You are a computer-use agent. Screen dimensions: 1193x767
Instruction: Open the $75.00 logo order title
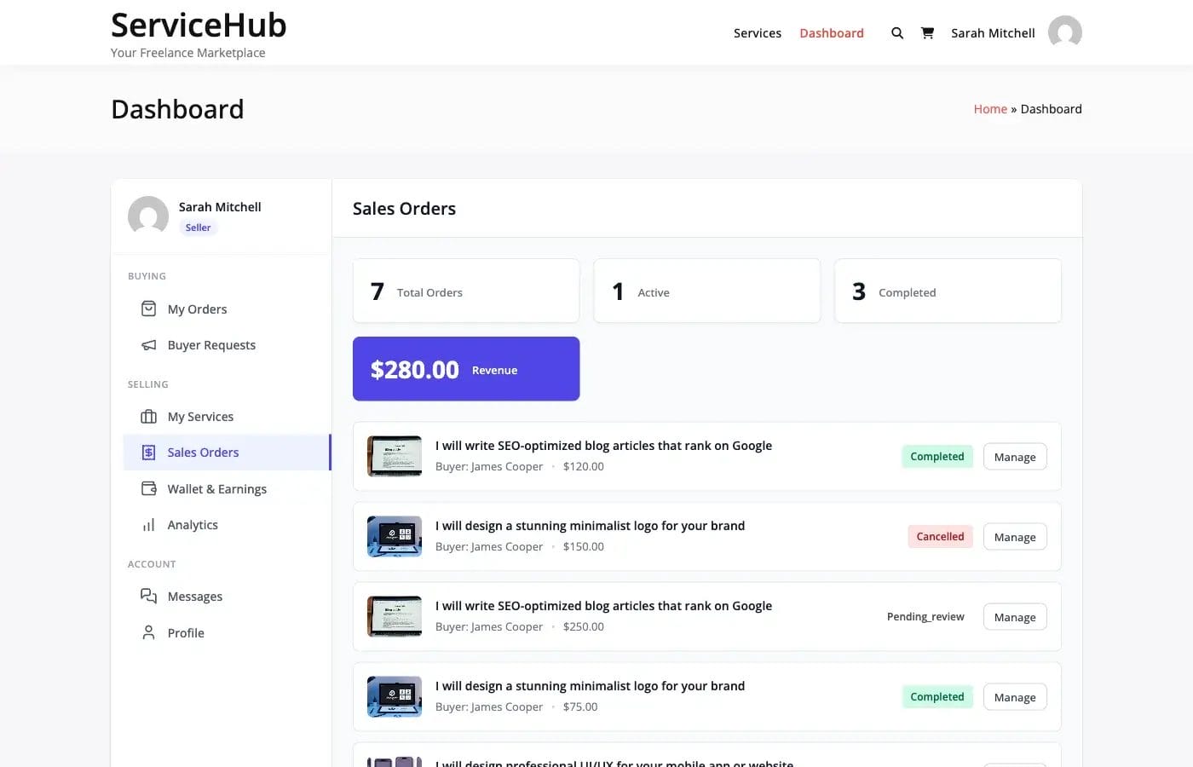[590, 686]
